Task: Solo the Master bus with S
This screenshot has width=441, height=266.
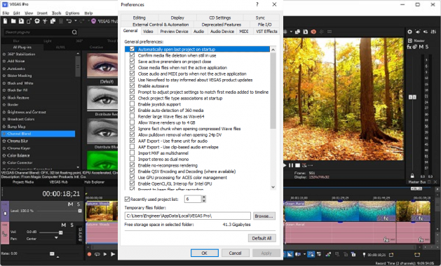Action: tap(427, 47)
